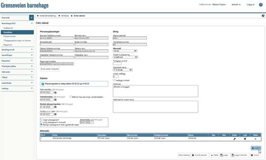Click in the Merknad for internt bruk text area
266x160 pixels.
[155, 107]
